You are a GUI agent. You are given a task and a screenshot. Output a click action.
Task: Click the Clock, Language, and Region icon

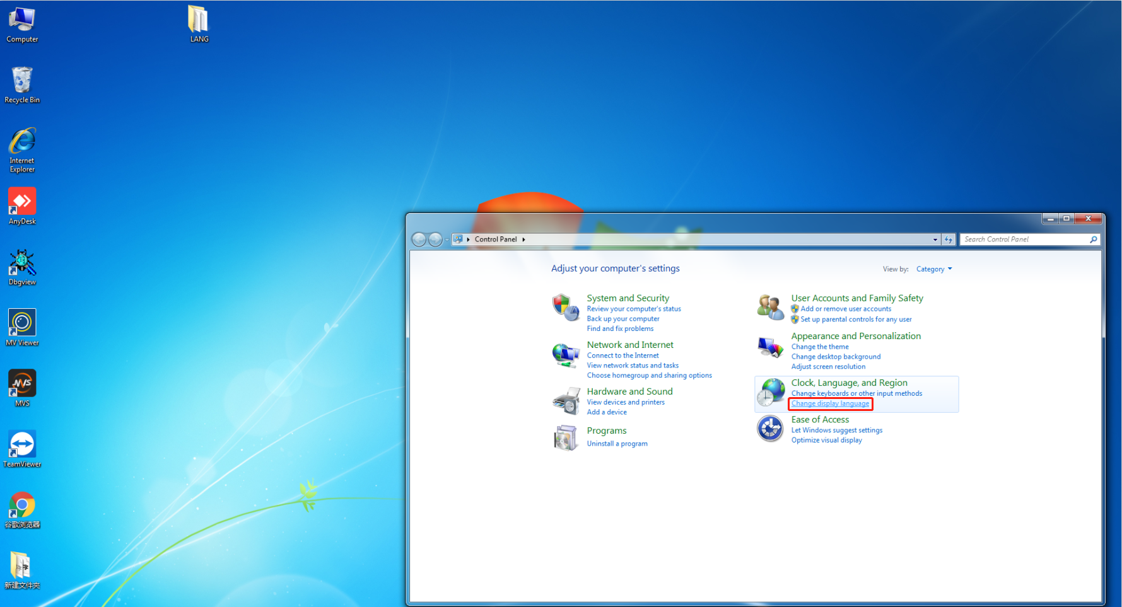tap(770, 393)
